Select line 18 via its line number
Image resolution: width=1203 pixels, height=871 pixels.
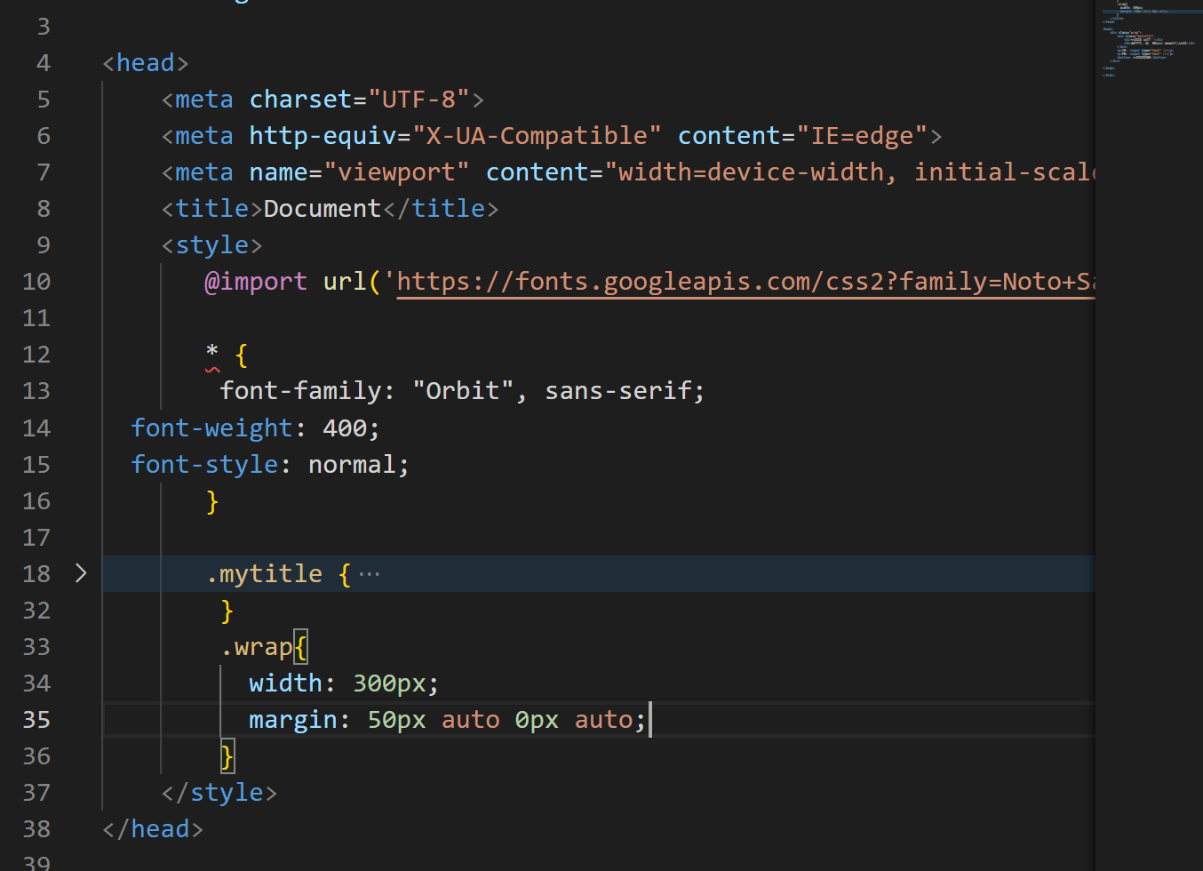pyautogui.click(x=36, y=574)
